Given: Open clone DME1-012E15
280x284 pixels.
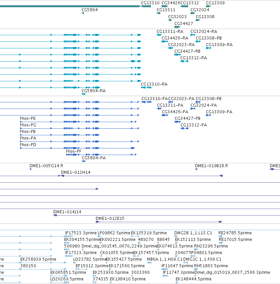Looking at the screenshot, I should [x=110, y=219].
